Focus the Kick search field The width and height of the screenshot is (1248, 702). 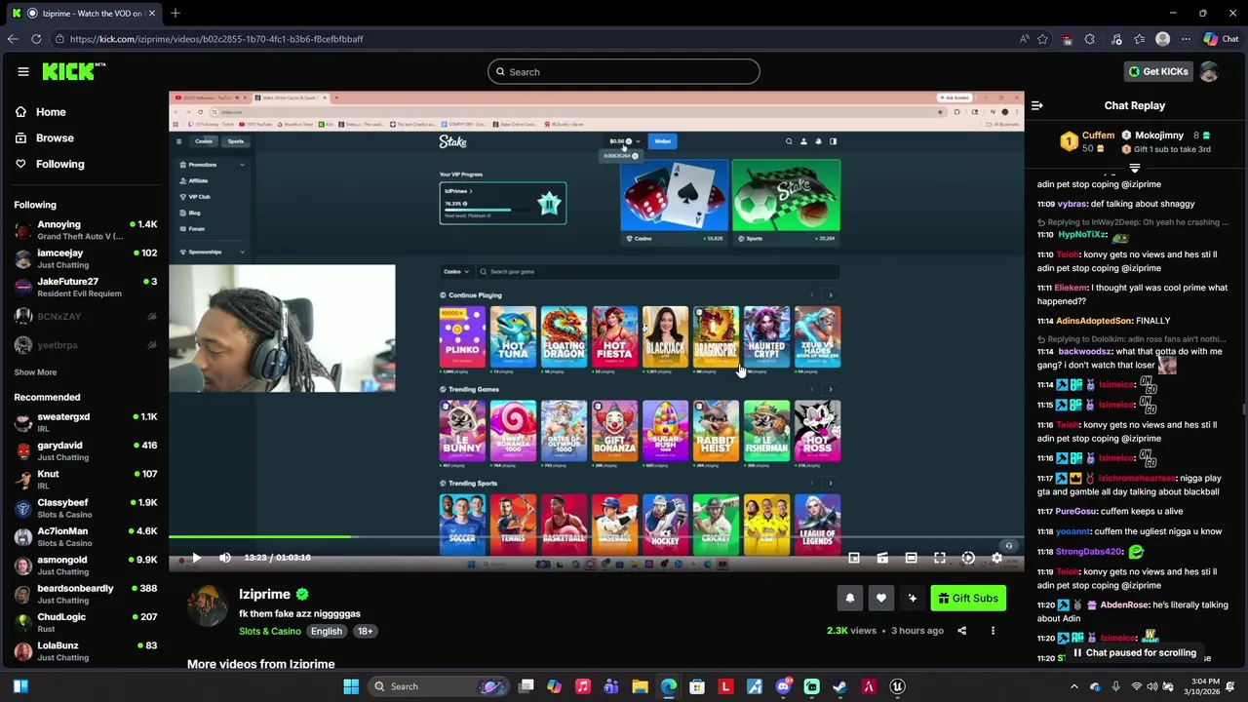pos(624,71)
